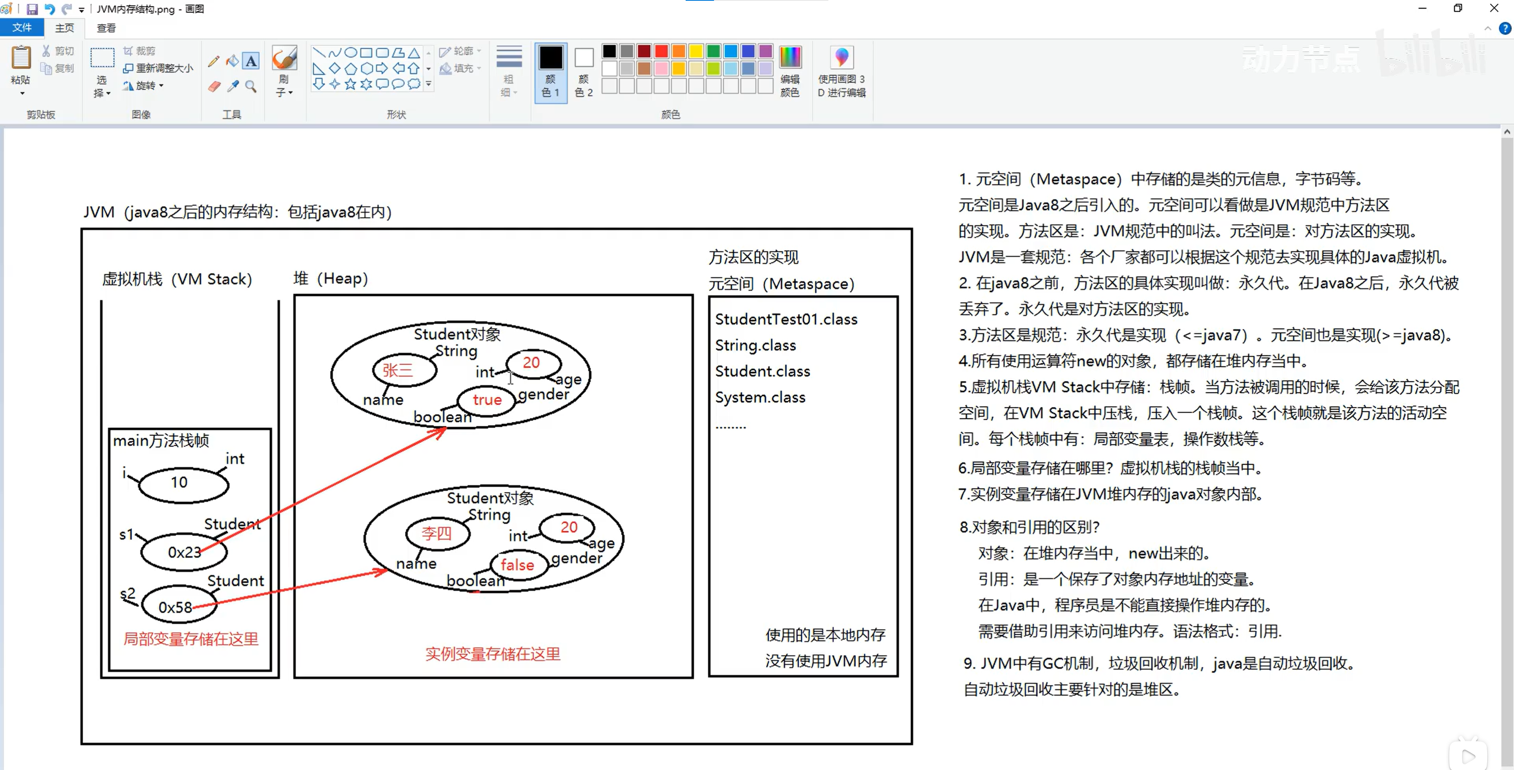Image resolution: width=1514 pixels, height=770 pixels.
Task: Pick the purple color swatch
Action: [765, 52]
